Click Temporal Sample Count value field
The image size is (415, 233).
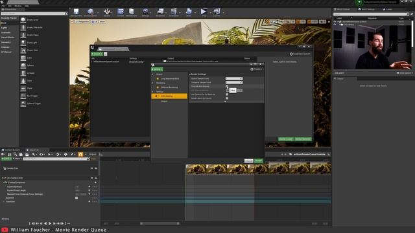[234, 82]
